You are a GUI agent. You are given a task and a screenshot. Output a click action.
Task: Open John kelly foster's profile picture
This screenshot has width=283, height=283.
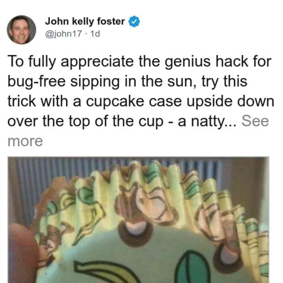(x=21, y=30)
